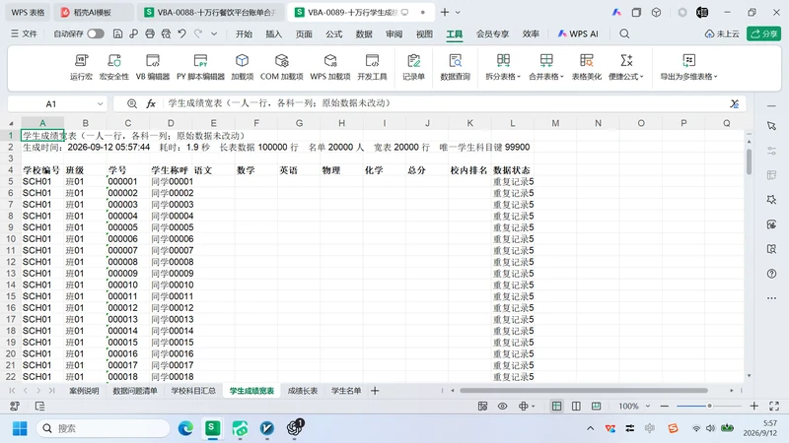
Task: Click the help question mark sidebar icon
Action: (771, 274)
